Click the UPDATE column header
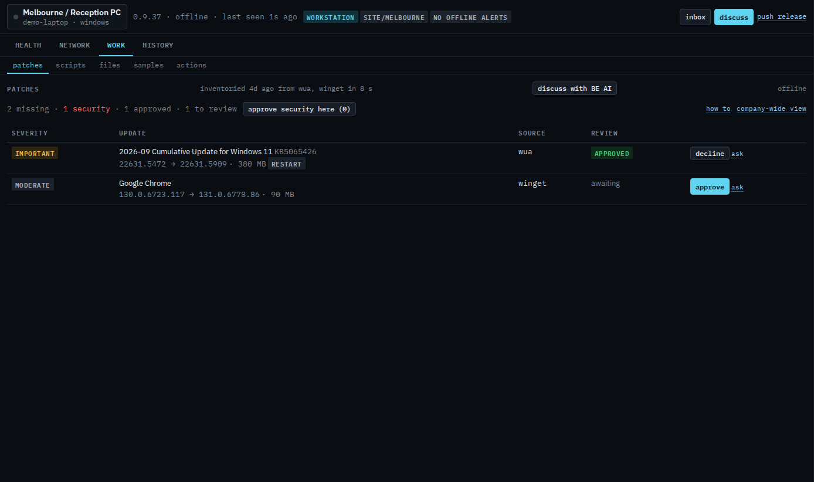This screenshot has height=482, width=814. point(133,134)
